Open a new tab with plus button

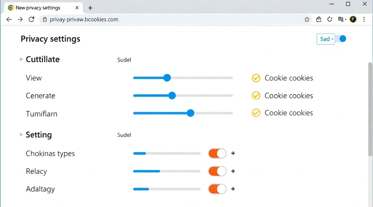[x=90, y=8]
